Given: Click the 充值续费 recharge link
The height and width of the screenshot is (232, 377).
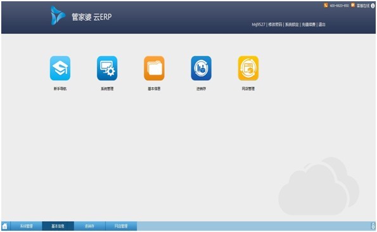Looking at the screenshot, I should point(309,25).
